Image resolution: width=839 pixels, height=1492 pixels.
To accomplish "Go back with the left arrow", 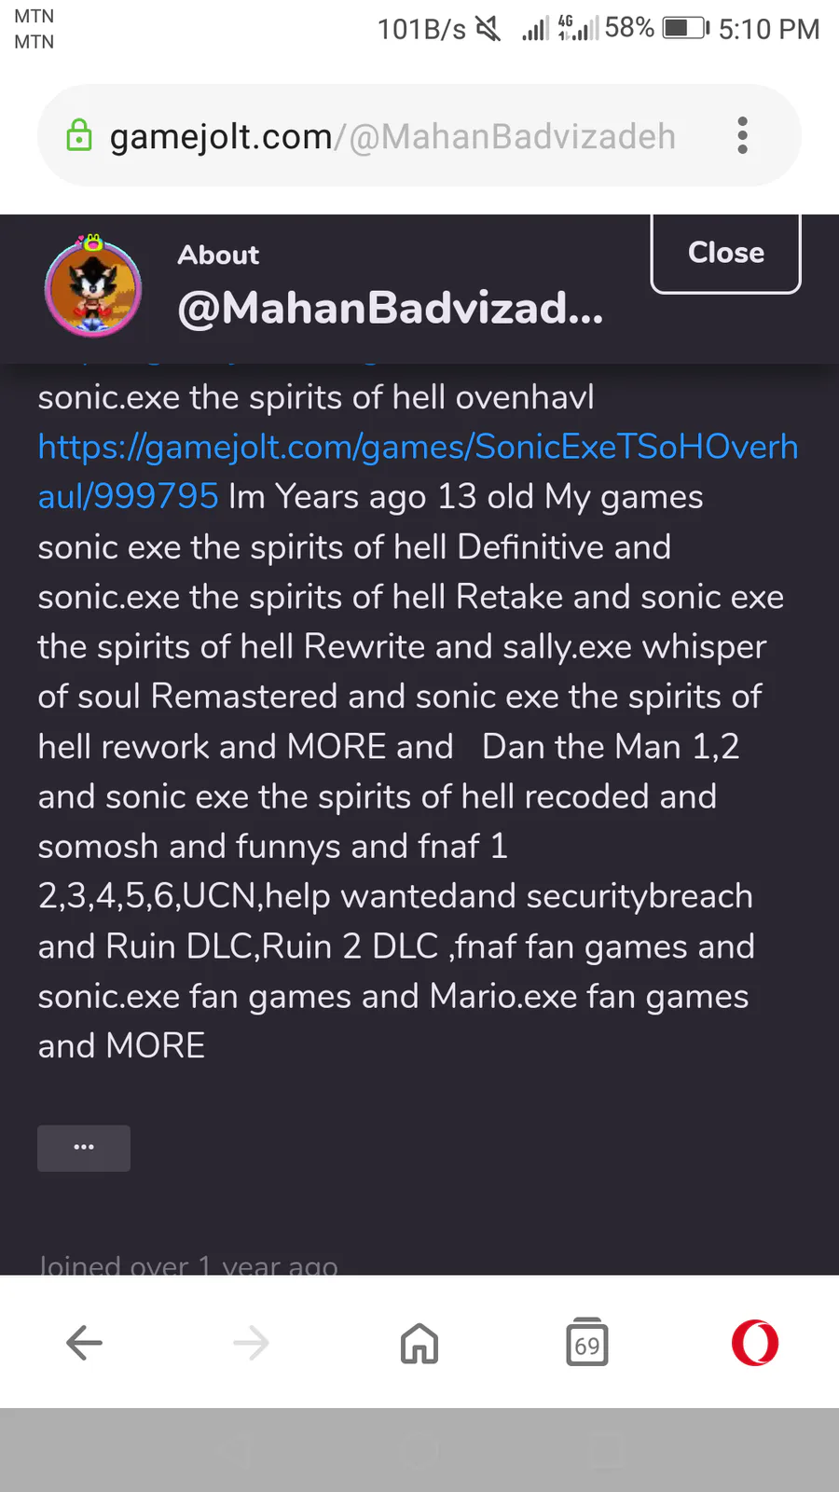I will tap(84, 1343).
